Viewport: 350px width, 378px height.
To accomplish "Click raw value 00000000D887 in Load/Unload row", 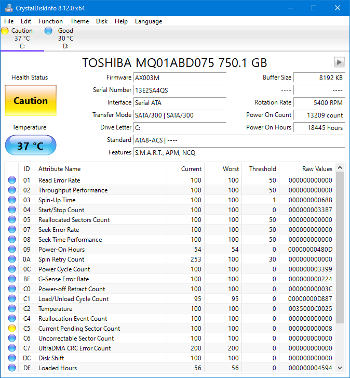I will [311, 299].
